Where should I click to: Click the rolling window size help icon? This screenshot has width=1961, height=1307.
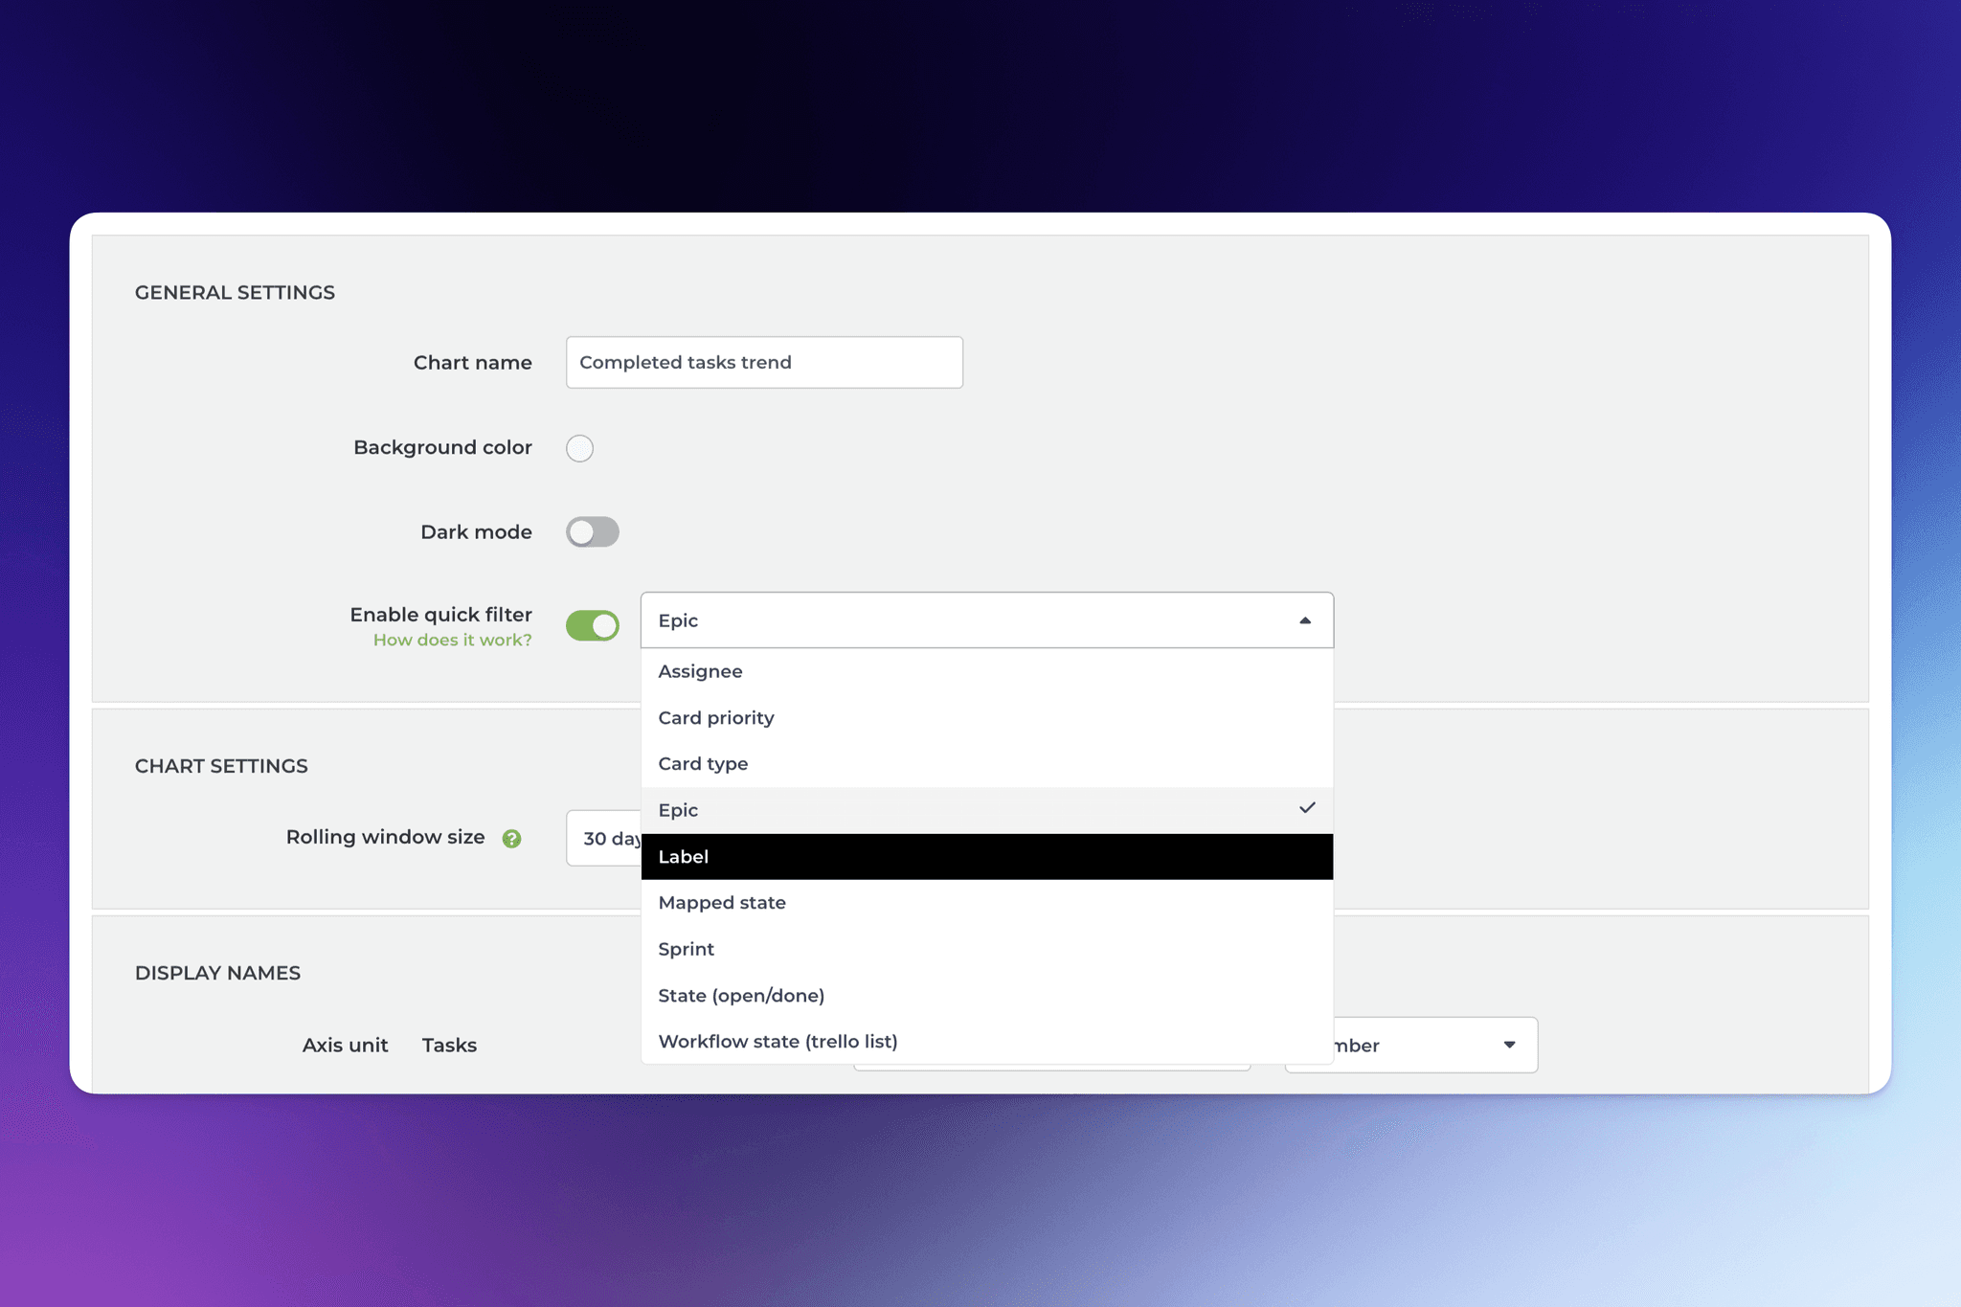512,838
